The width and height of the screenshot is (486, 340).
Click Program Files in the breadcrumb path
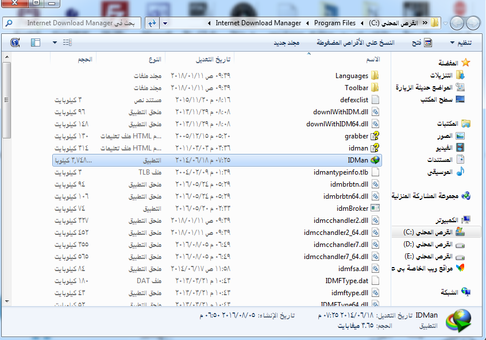pos(334,23)
